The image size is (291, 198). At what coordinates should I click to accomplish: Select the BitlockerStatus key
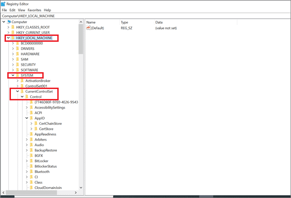(x=45, y=166)
